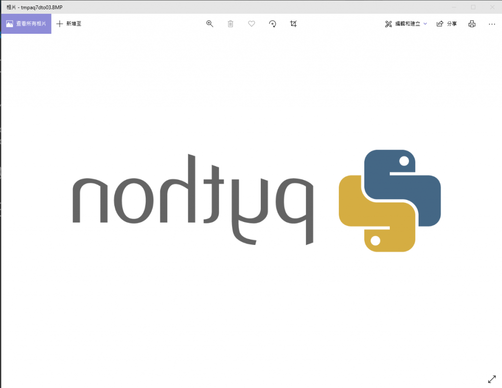Mark photo as favorite with the heart icon
Image resolution: width=502 pixels, height=388 pixels.
(251, 24)
